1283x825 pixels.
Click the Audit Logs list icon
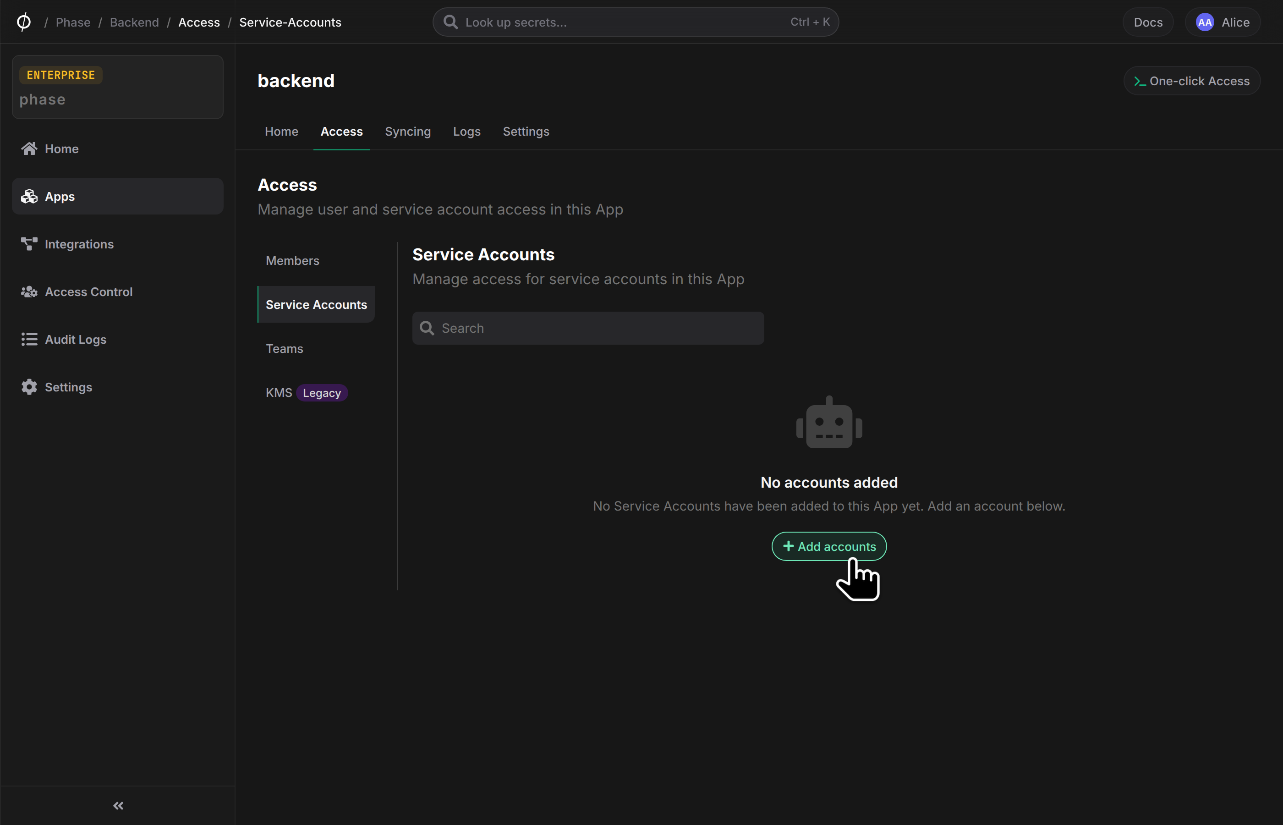pos(29,340)
